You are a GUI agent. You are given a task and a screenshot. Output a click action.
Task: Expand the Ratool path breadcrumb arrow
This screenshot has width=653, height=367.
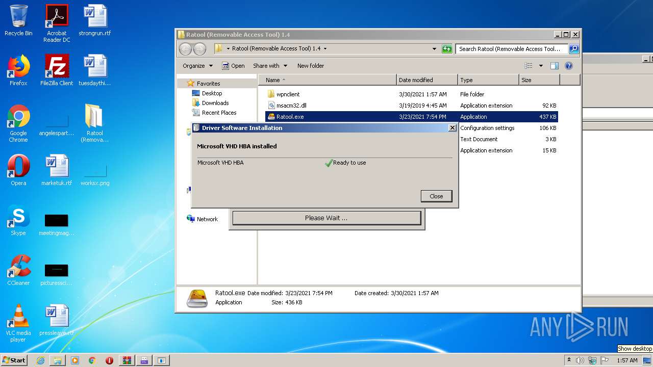coord(325,49)
